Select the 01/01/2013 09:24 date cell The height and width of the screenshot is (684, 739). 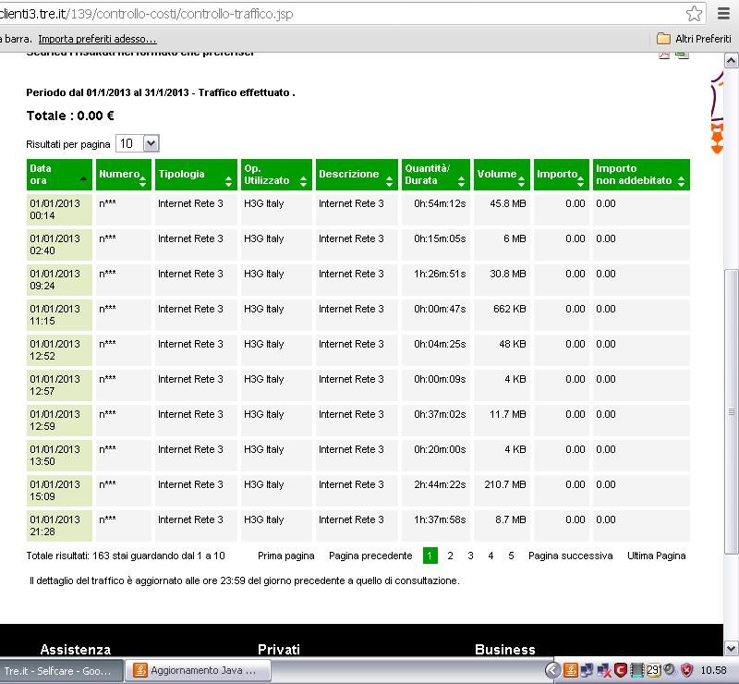pos(59,280)
